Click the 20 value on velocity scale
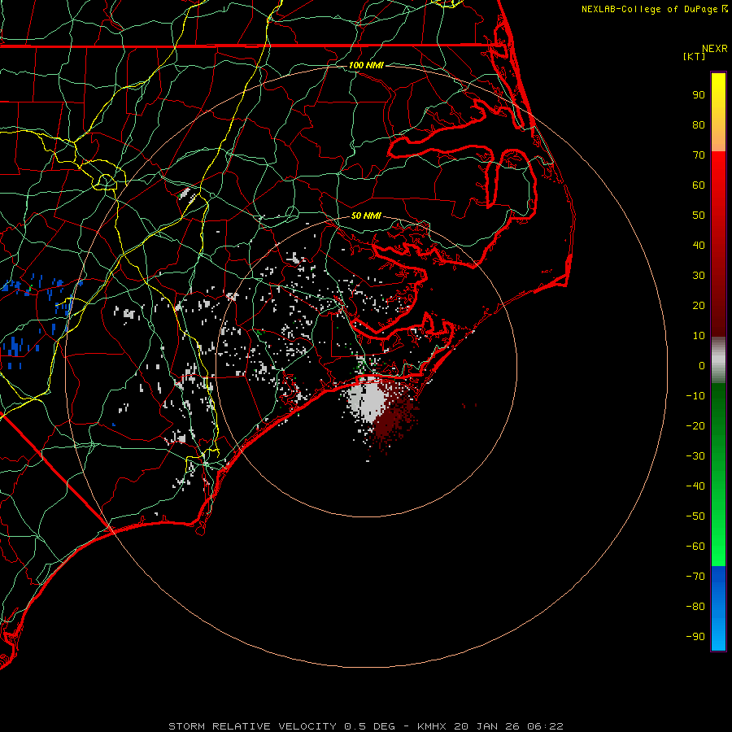Screen dimensions: 732x732 (x=699, y=305)
